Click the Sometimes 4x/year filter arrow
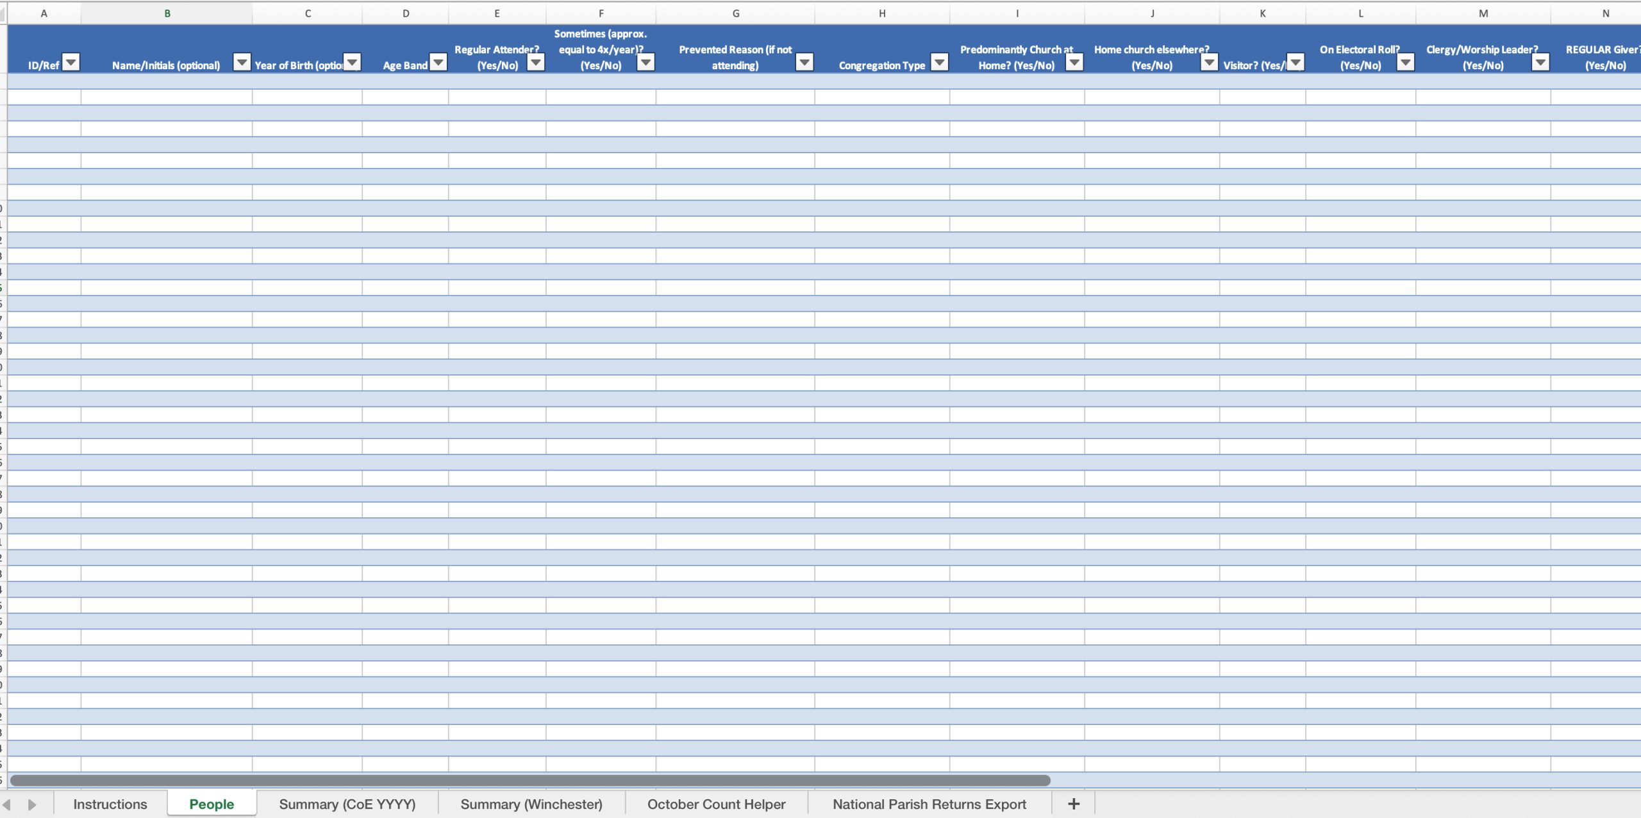The image size is (1641, 818). pos(646,62)
